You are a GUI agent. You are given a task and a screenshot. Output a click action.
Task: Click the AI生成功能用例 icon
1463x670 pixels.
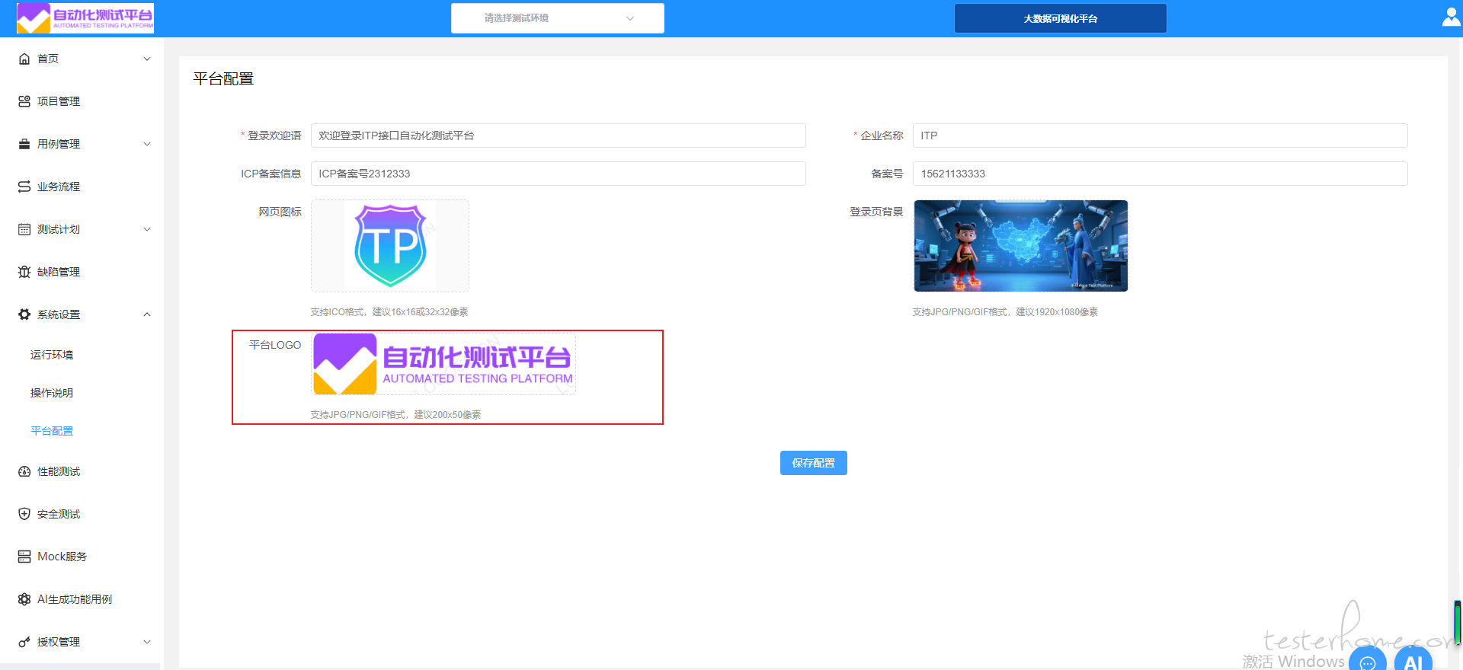coord(24,599)
